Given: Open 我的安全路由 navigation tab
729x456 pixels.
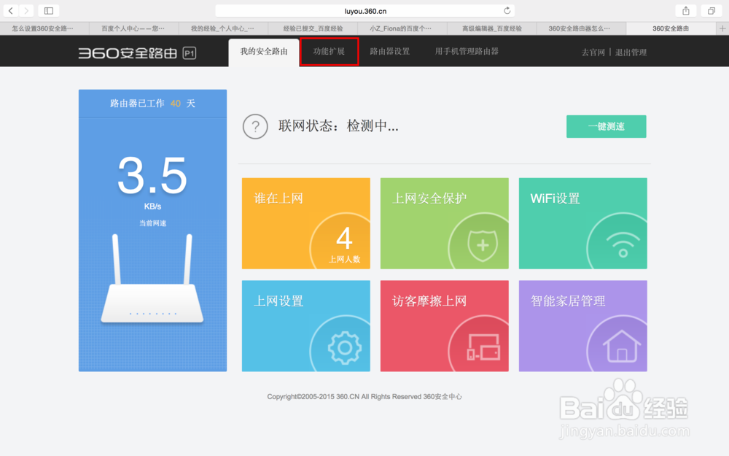Looking at the screenshot, I should [264, 52].
